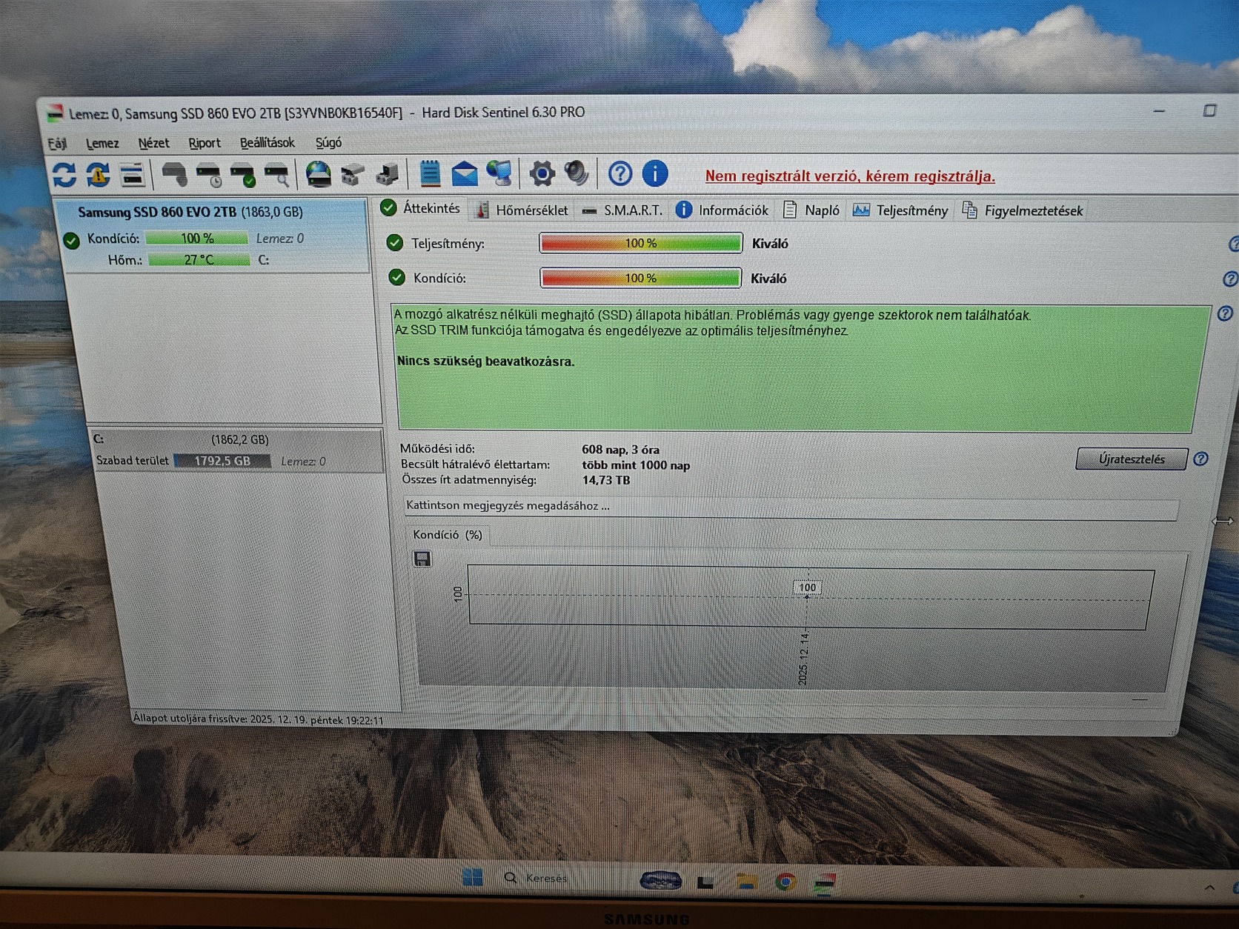The image size is (1239, 929).
Task: Click the Kiváló label next to Teljesítmény
Action: (x=770, y=244)
